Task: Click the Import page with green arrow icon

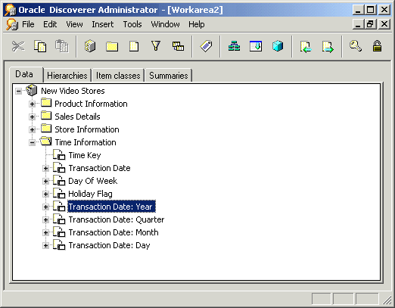Action: point(306,46)
